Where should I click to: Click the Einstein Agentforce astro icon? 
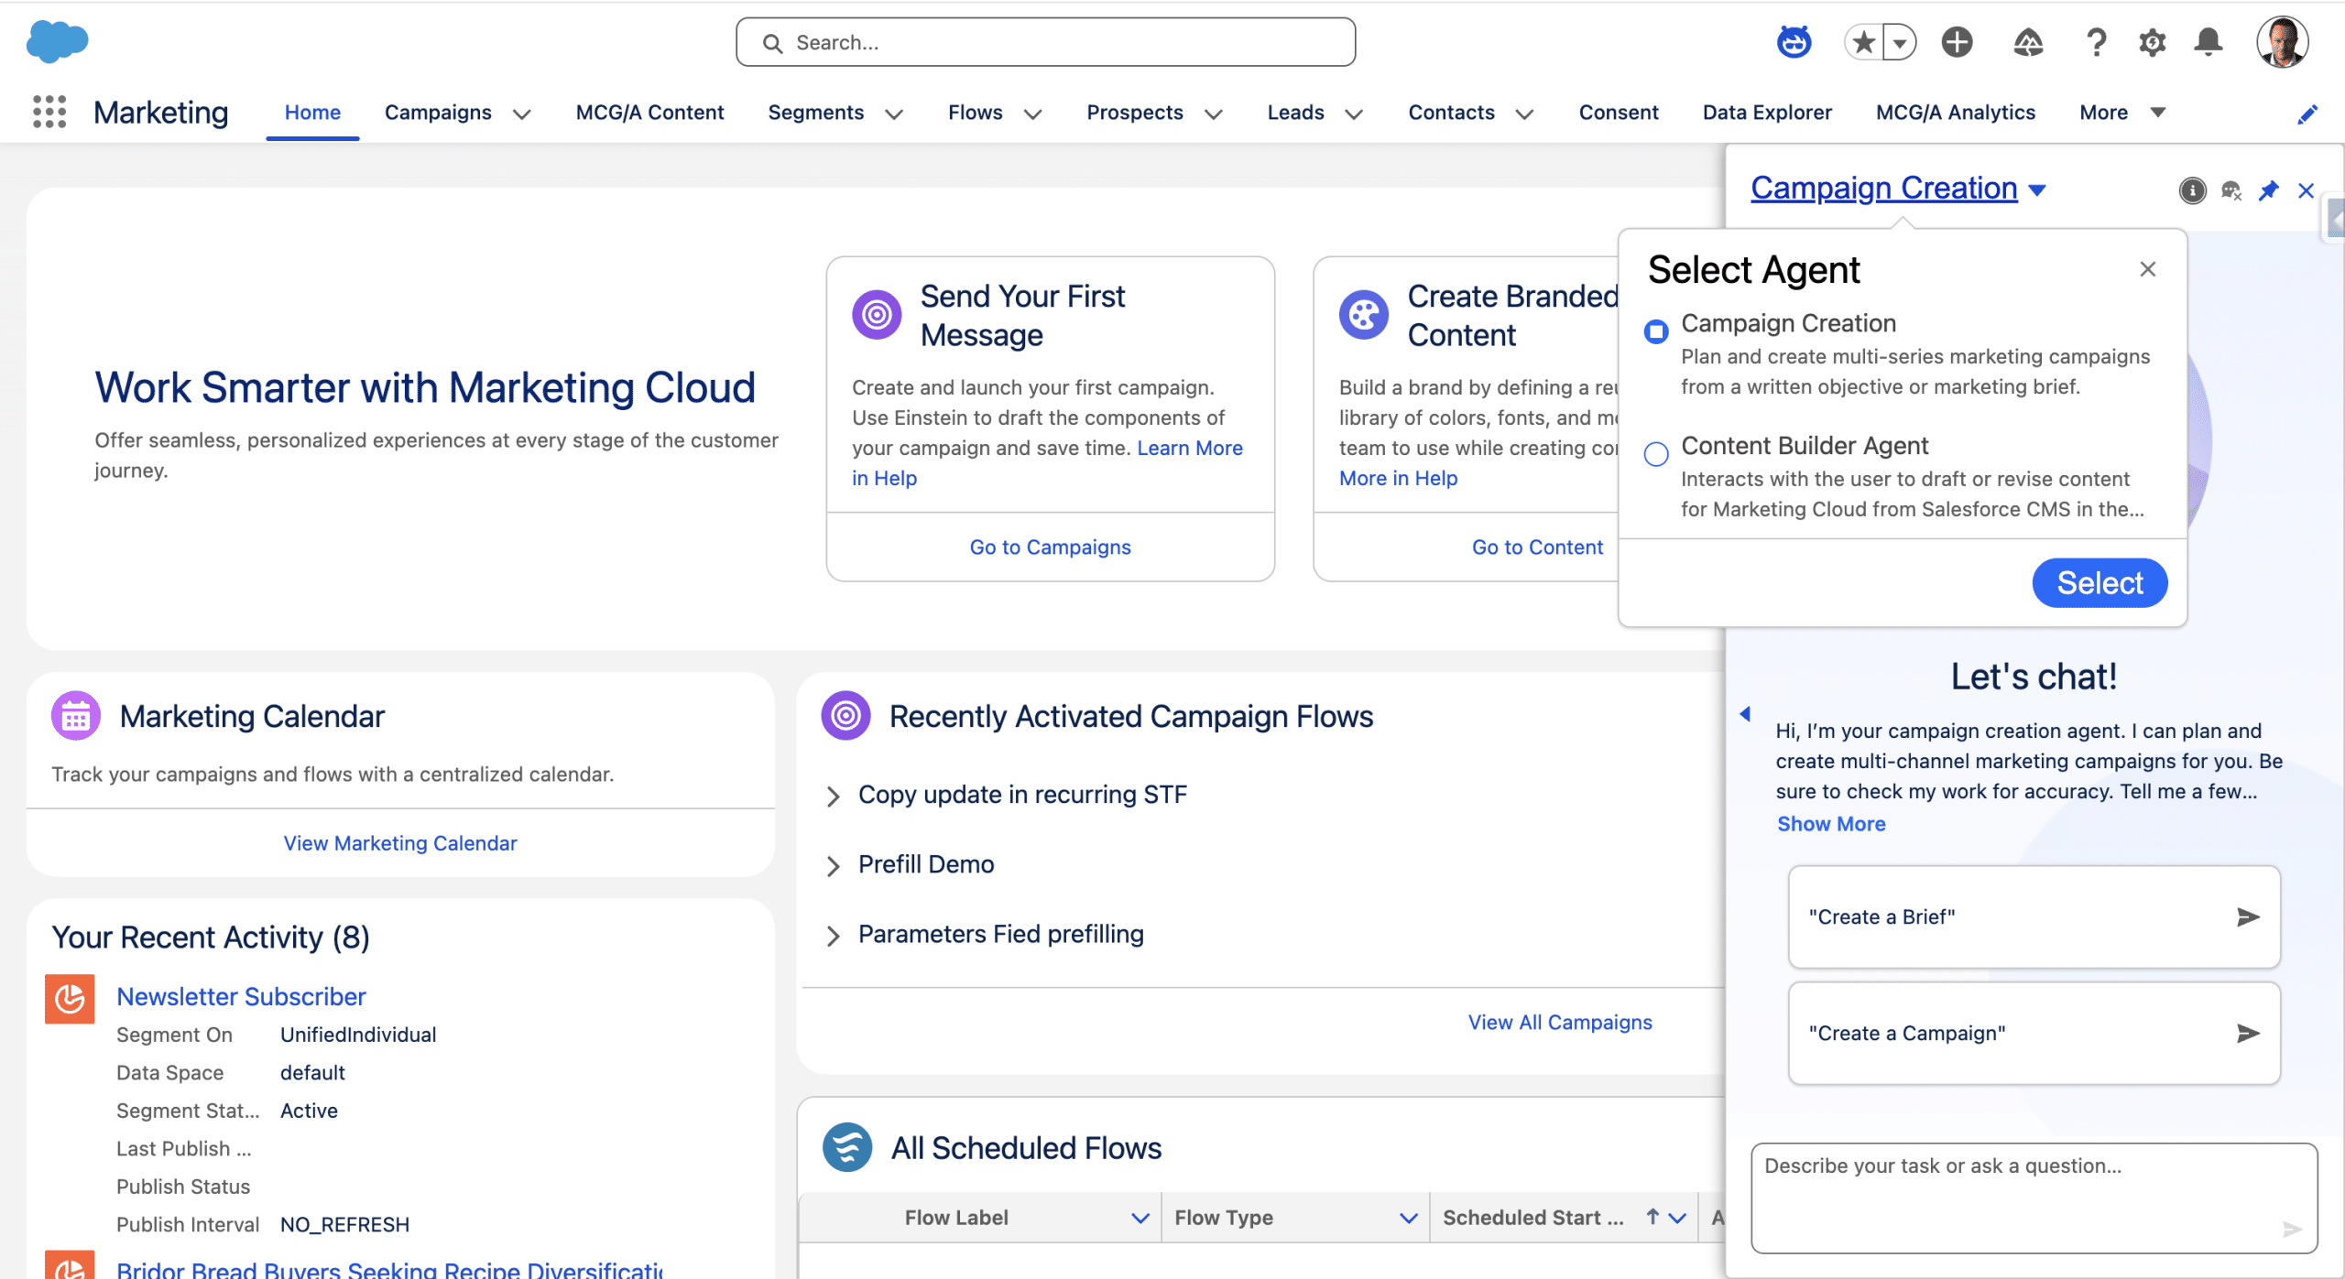(x=1794, y=42)
